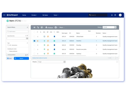This screenshot has width=127, height=95.
Task: Unfavorite the Gearbox row star
Action: 38,41
